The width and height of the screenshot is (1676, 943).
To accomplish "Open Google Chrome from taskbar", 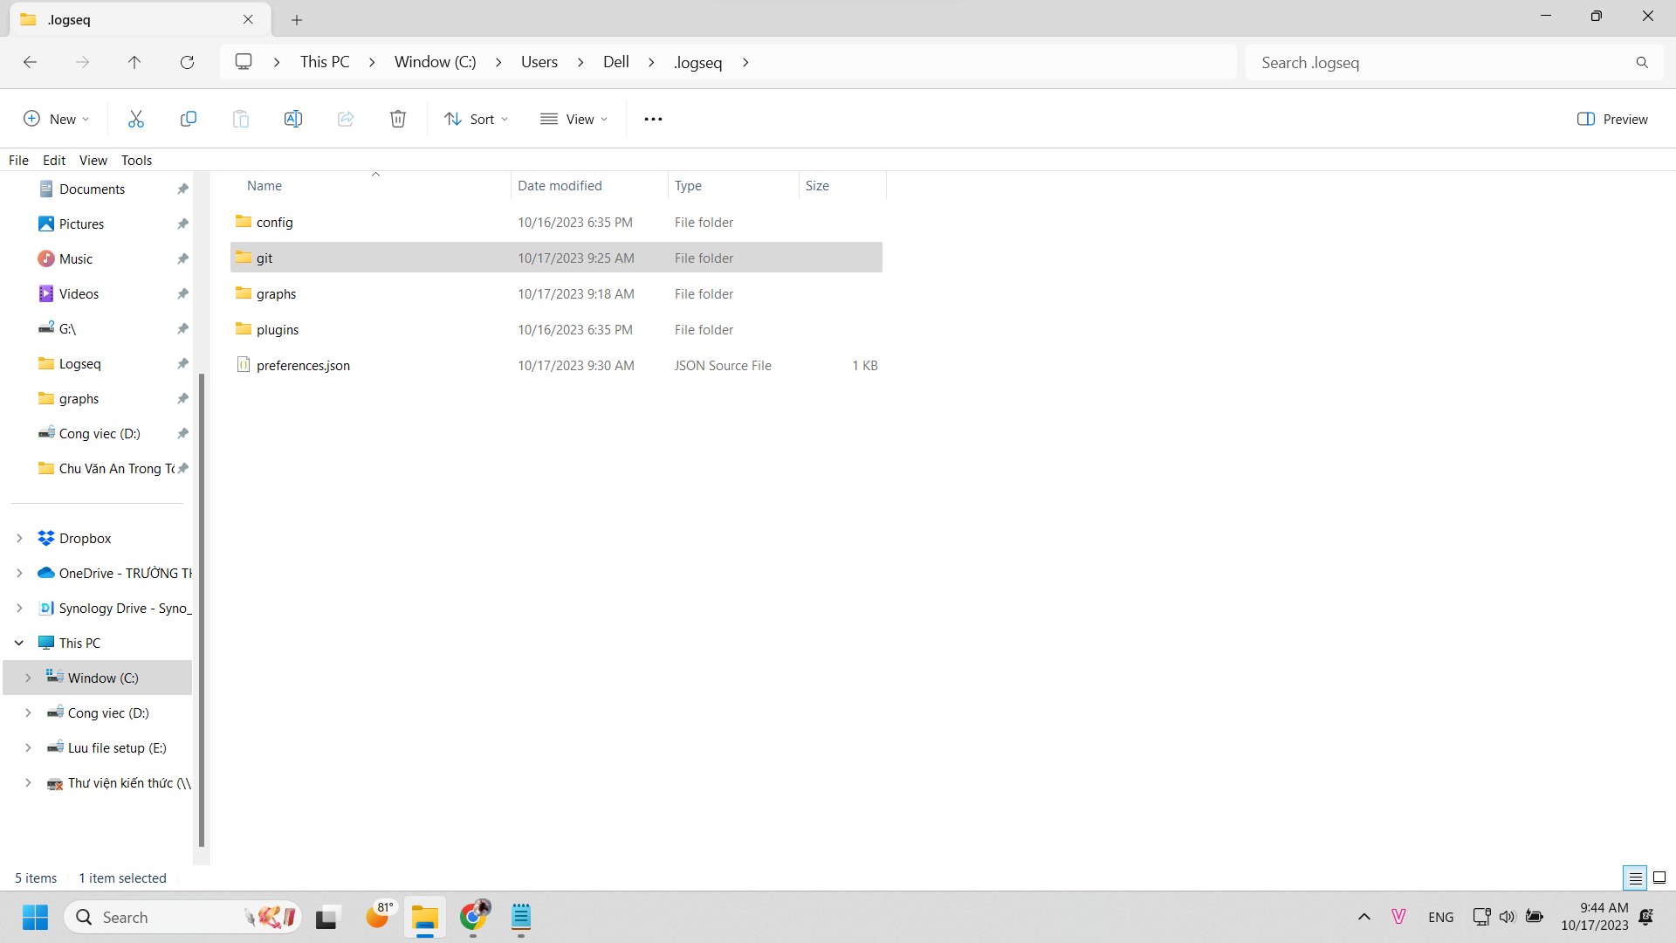I will click(473, 917).
